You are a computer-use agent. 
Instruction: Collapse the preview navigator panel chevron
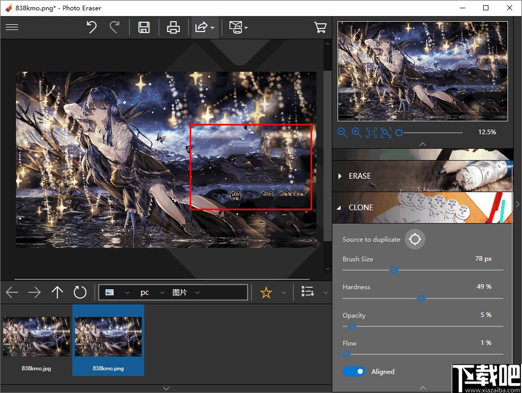[x=422, y=144]
